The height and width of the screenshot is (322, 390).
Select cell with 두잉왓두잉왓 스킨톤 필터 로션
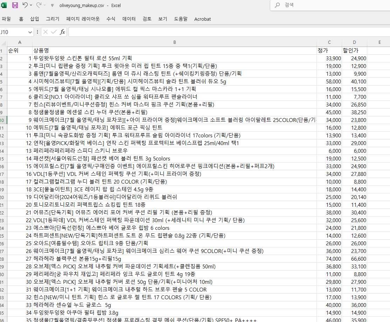click(175, 59)
